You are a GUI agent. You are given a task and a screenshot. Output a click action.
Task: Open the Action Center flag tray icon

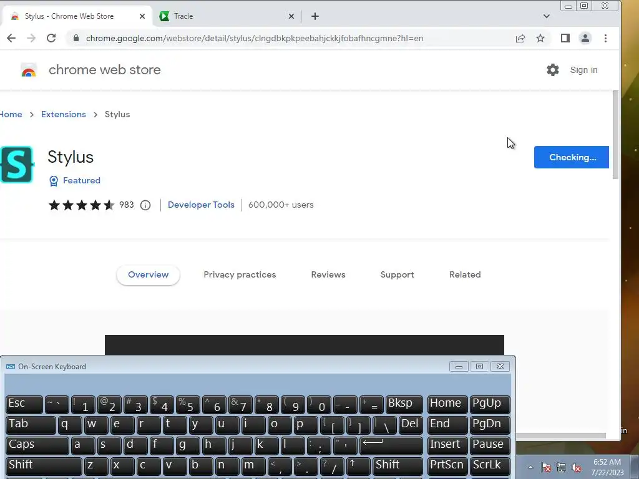(546, 468)
